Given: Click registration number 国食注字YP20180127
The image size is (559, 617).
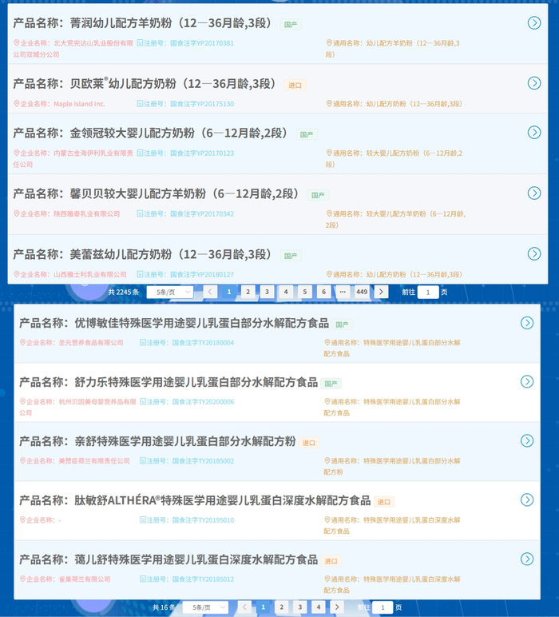Looking at the screenshot, I should pyautogui.click(x=202, y=274).
